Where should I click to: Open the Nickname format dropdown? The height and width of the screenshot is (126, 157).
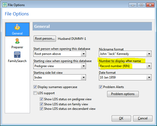coord(125,54)
